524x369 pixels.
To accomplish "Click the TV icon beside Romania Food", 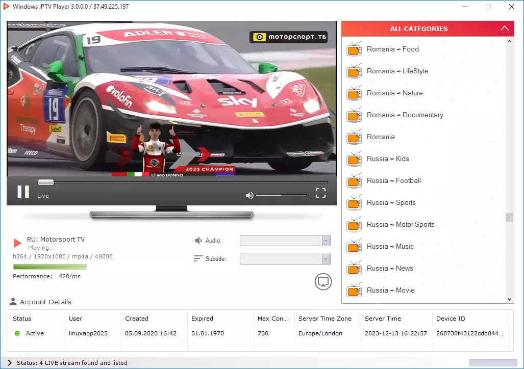I will point(354,49).
